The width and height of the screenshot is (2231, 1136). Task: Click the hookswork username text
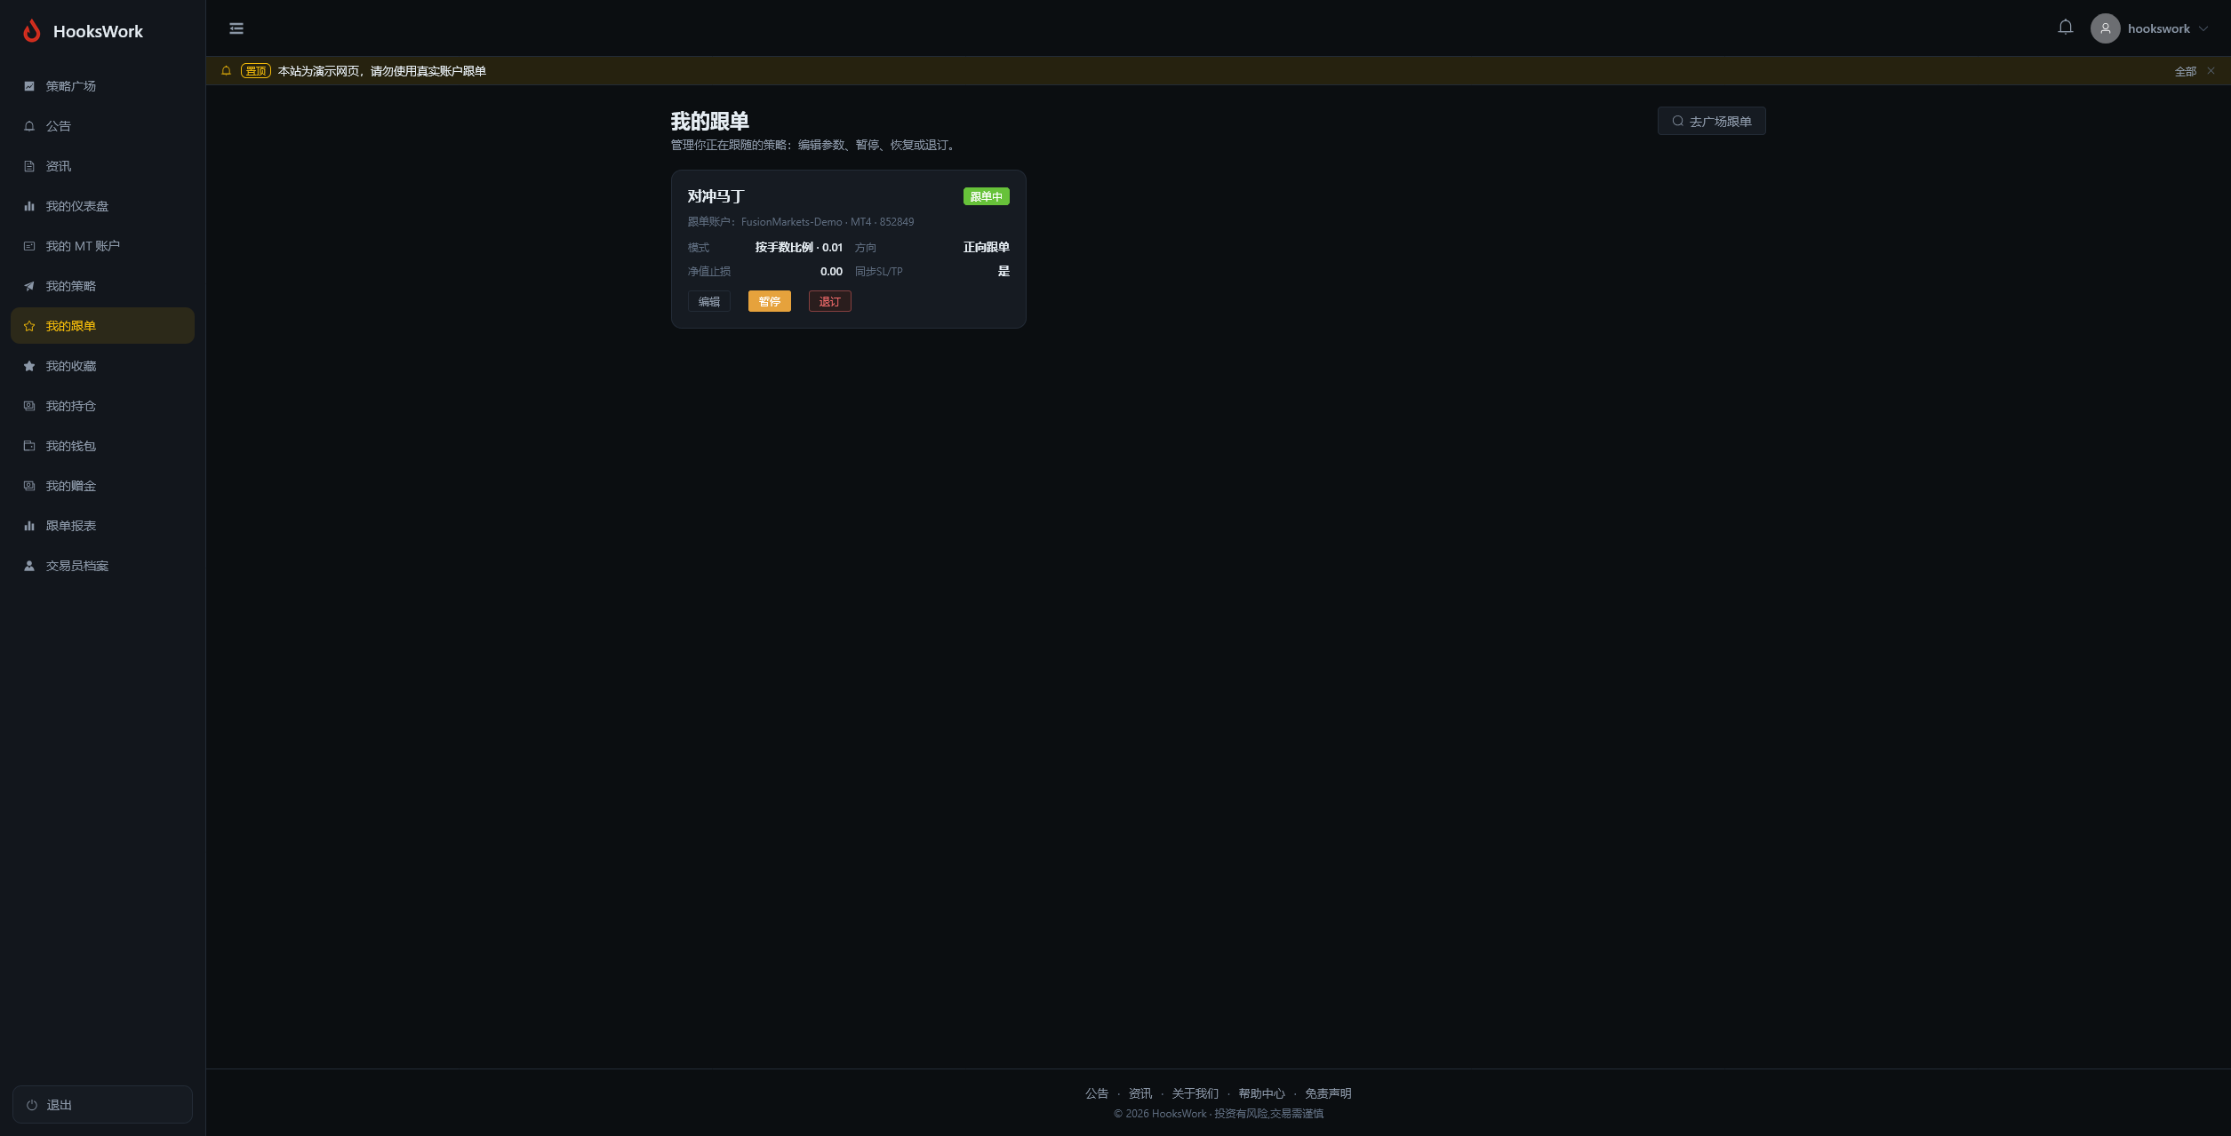tap(2158, 28)
